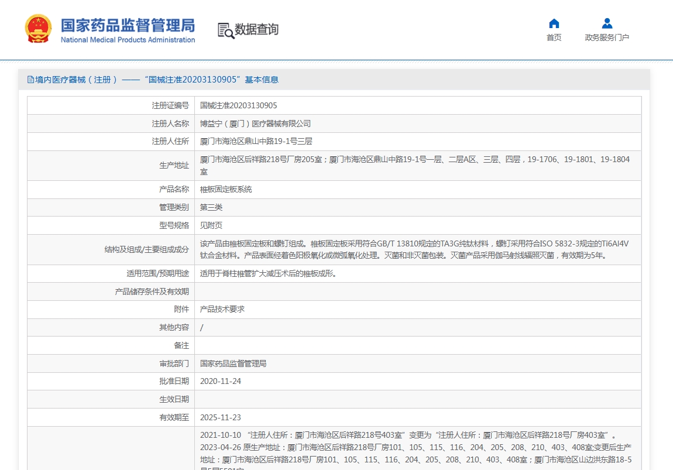Viewport: 673px width, 470px height.
Task: Open 国家药品监督管理局 site title
Action: pos(128,25)
